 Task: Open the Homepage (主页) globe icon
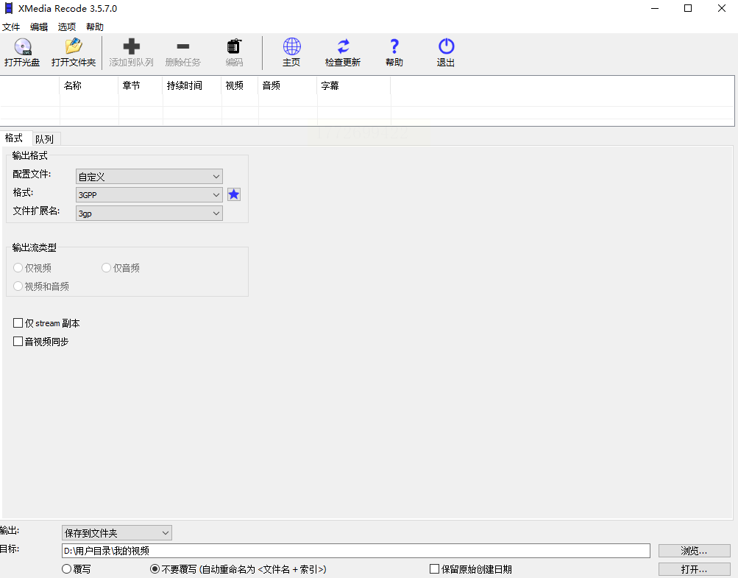click(291, 48)
